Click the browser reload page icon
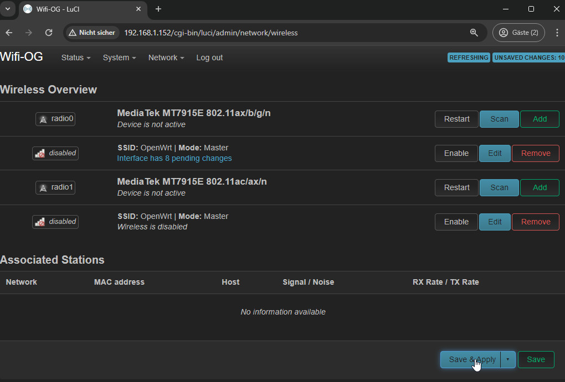 click(49, 33)
